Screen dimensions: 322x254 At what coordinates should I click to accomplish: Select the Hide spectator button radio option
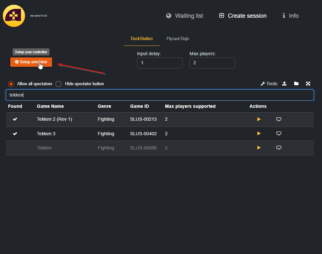[x=59, y=84]
